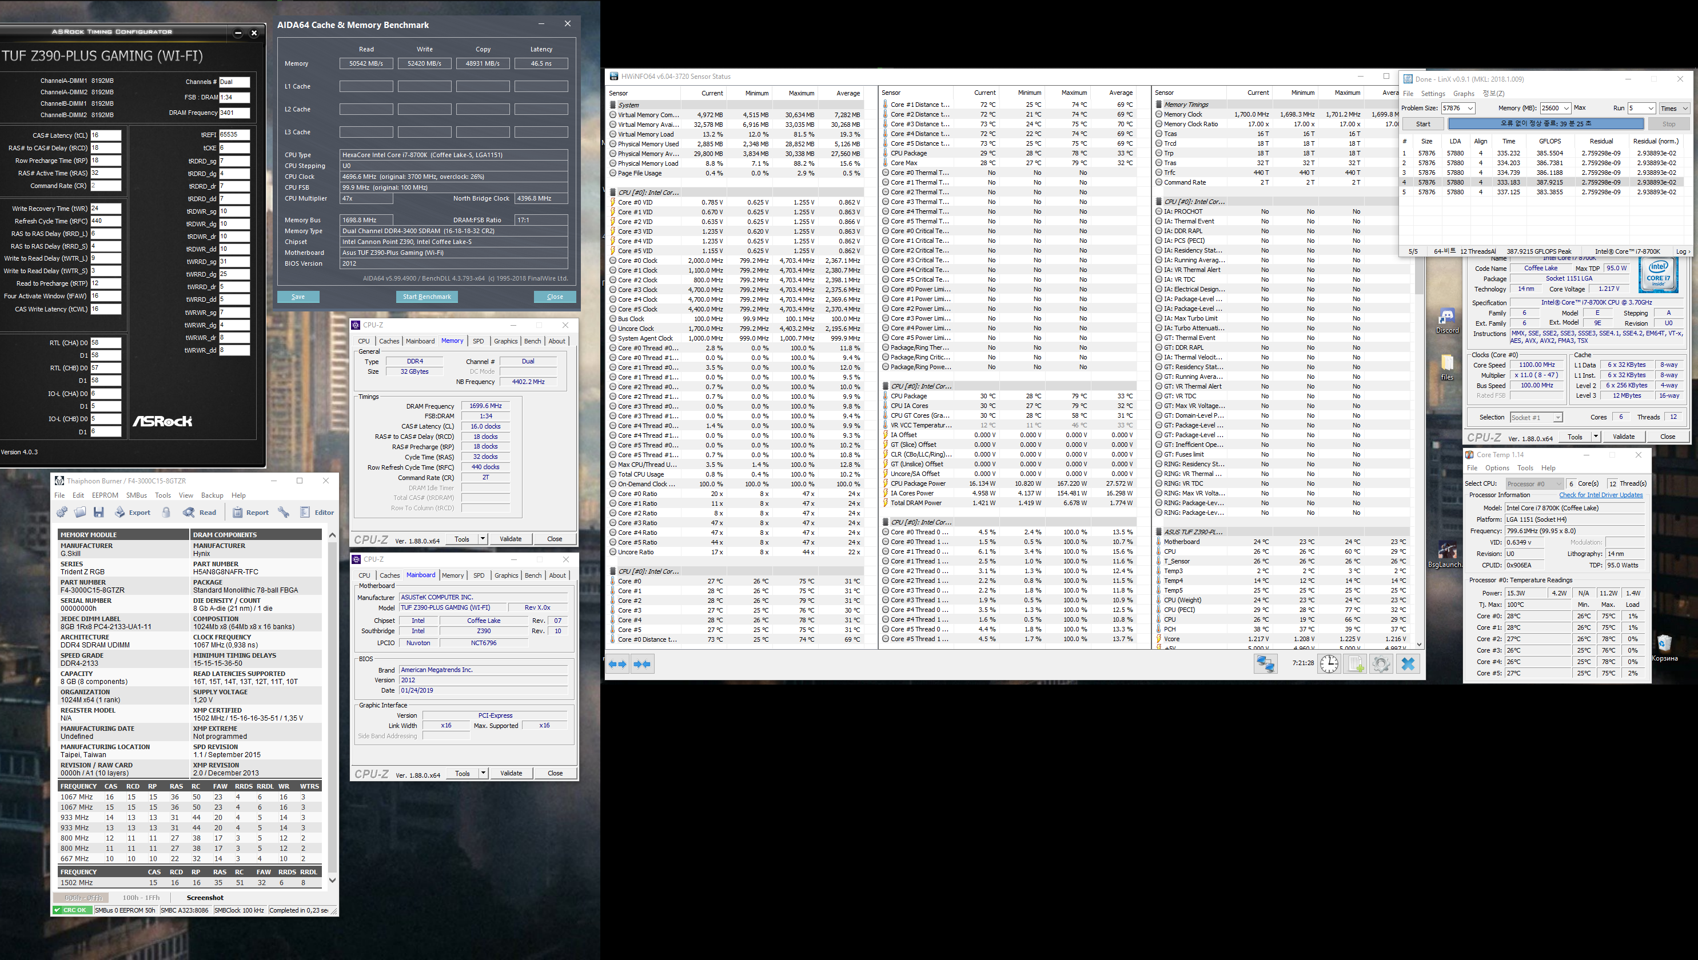Click the Read SPD magnifier icon
Screen dimensions: 1698x960
[189, 513]
